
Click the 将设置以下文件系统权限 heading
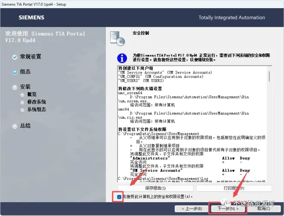coord(142,129)
